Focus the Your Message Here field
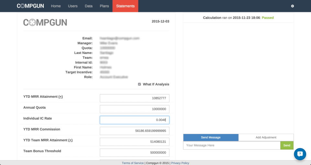 pyautogui.click(x=232, y=145)
